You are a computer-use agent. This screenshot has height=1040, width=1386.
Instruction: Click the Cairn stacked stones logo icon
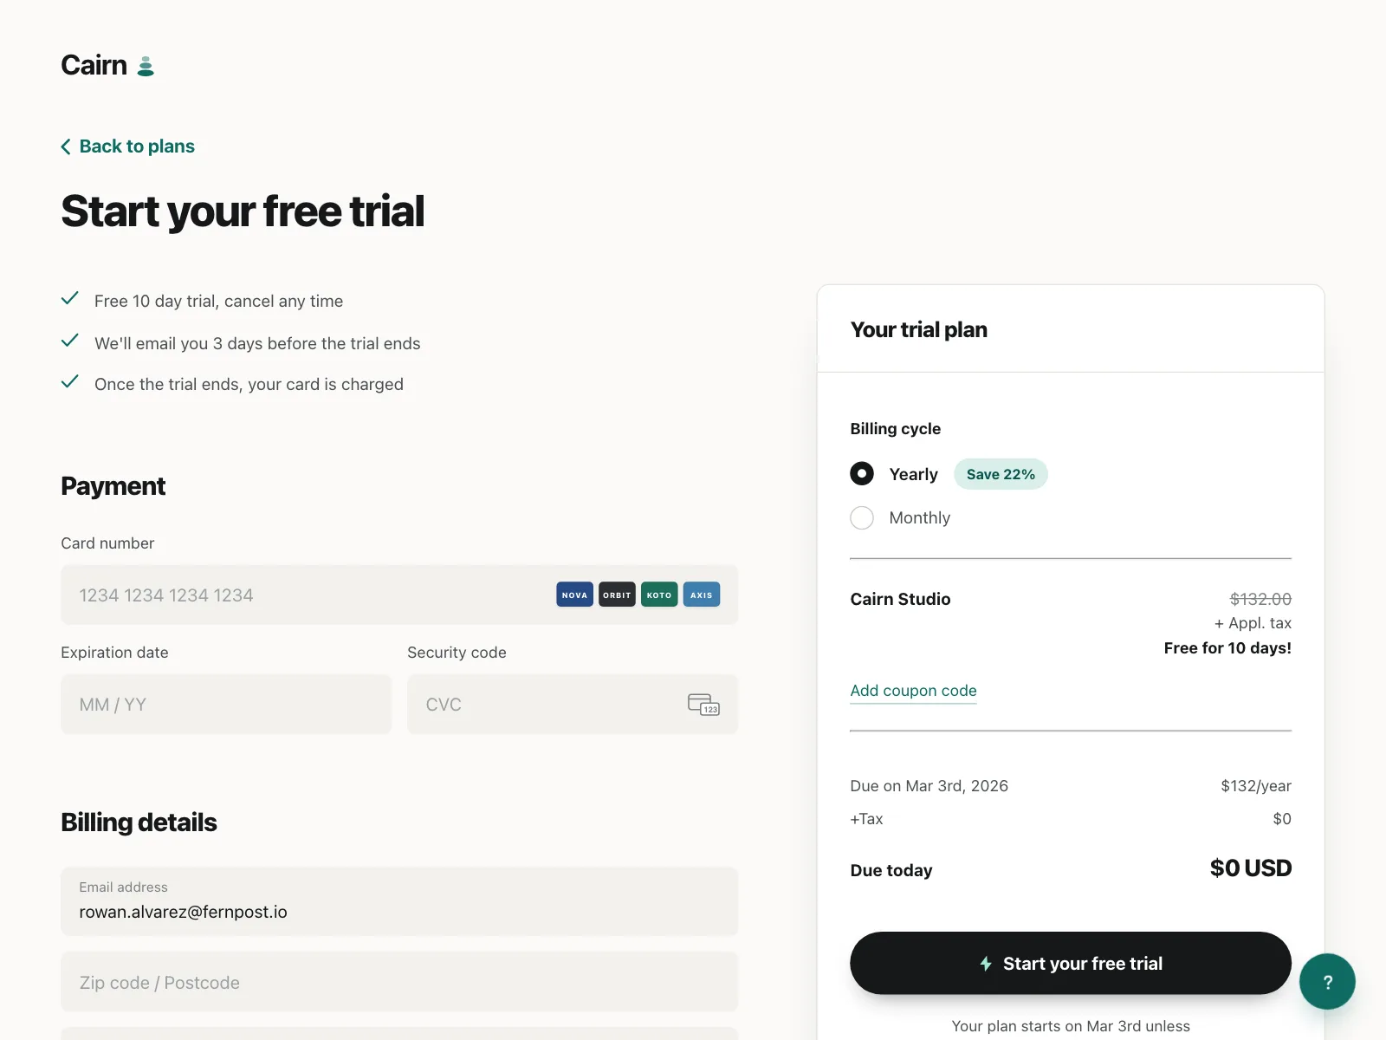146,66
